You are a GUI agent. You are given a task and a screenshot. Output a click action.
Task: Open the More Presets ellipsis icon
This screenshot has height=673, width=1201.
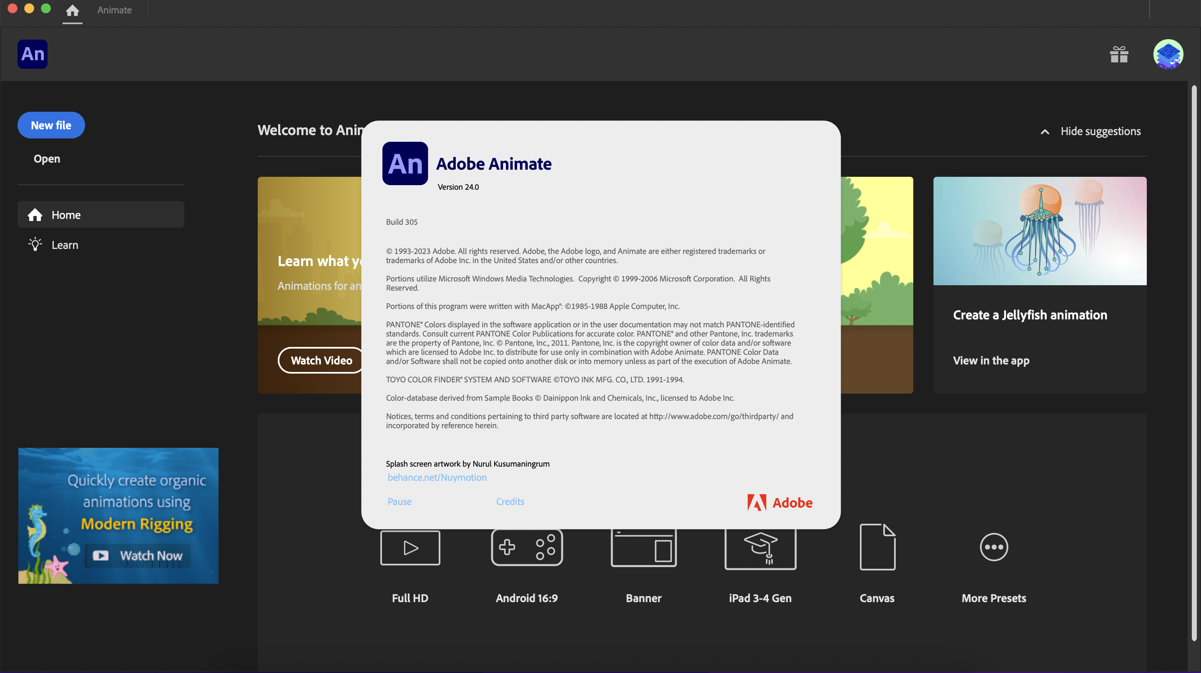click(994, 547)
